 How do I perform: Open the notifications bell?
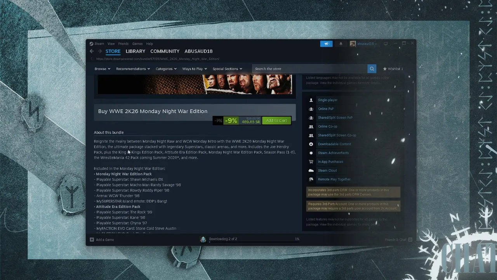(341, 44)
